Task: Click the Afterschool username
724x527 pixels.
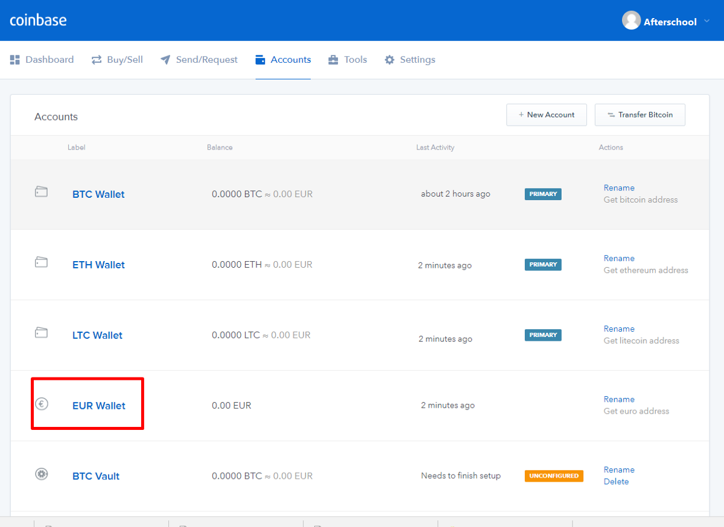Action: (x=670, y=22)
